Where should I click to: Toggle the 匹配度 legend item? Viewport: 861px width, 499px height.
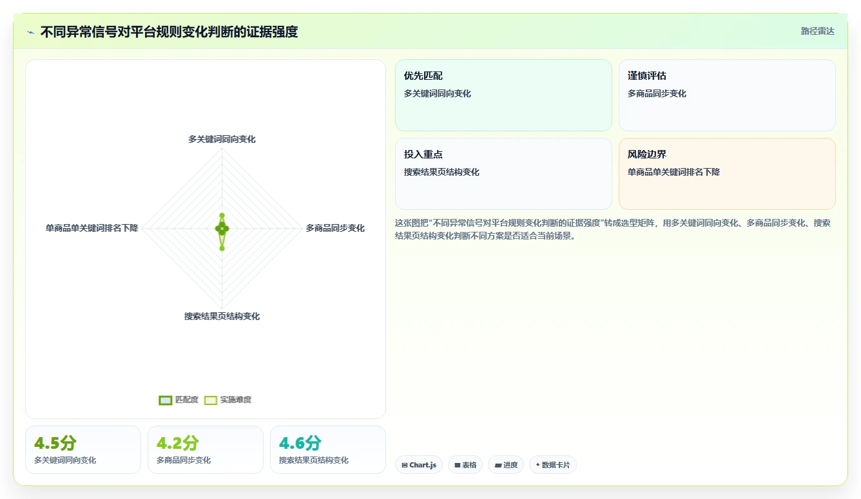[179, 400]
